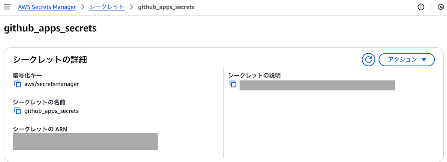Click the シークレットの詳細 panel heading

pyautogui.click(x=50, y=60)
